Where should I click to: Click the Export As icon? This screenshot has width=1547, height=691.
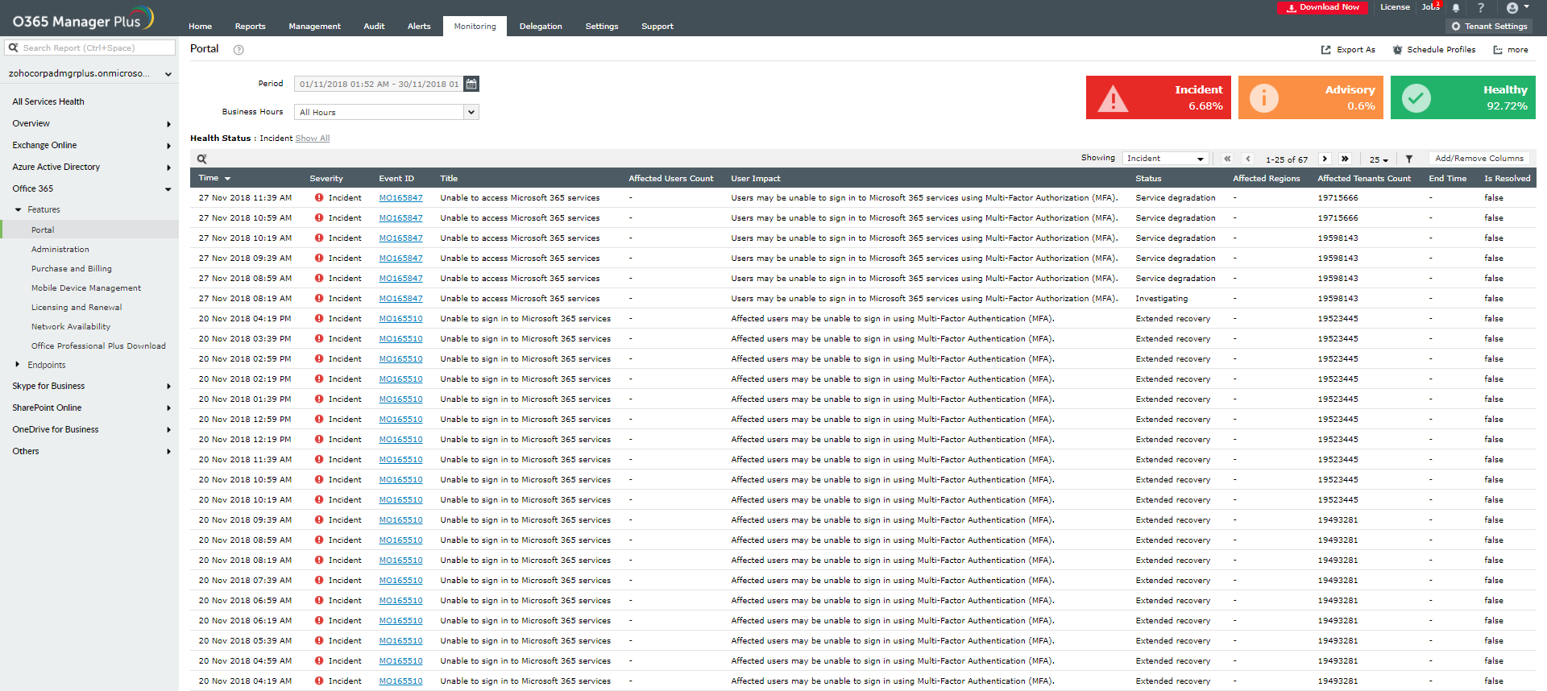1326,50
